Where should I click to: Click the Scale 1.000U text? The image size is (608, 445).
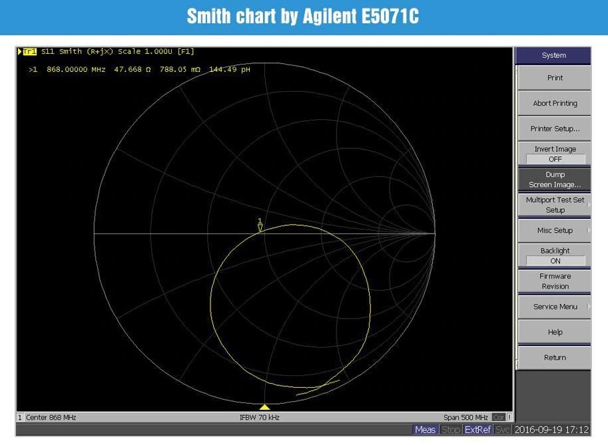(145, 51)
